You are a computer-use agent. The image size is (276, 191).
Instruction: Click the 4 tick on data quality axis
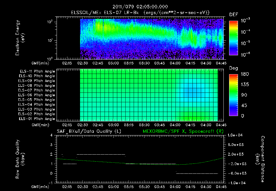(51, 135)
